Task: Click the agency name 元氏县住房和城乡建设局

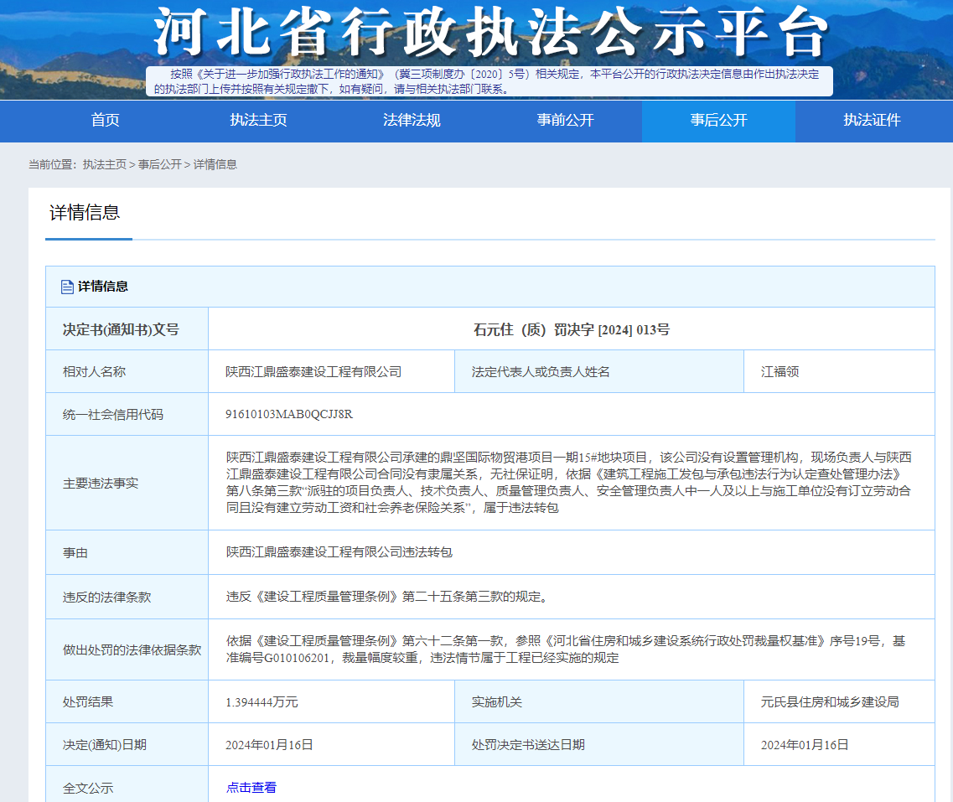Action: (829, 701)
